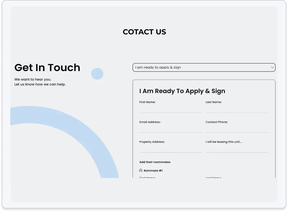
Task: Click the 'Get In Touch' heading
Action: pyautogui.click(x=47, y=68)
